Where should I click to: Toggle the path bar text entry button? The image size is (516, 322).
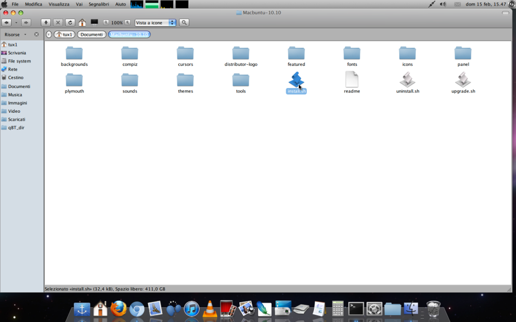coord(49,35)
